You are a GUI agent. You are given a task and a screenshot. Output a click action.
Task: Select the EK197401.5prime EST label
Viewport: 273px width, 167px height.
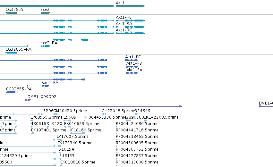click(x=48, y=130)
